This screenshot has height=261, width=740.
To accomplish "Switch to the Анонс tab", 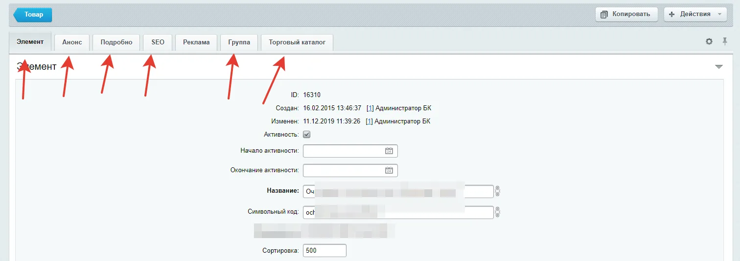I will (72, 42).
